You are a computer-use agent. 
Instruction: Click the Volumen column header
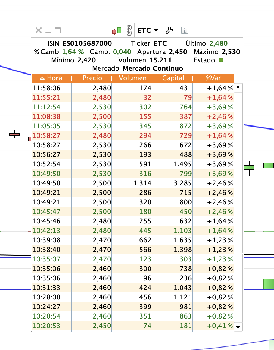click(133, 78)
